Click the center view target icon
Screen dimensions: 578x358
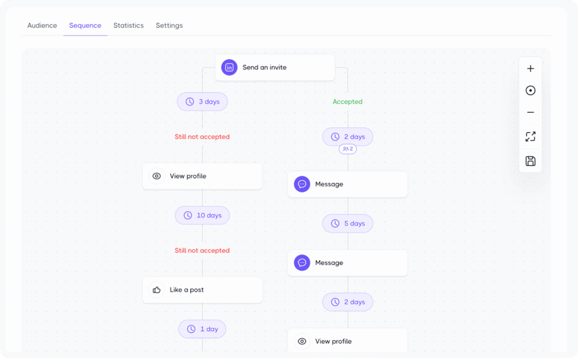(530, 90)
